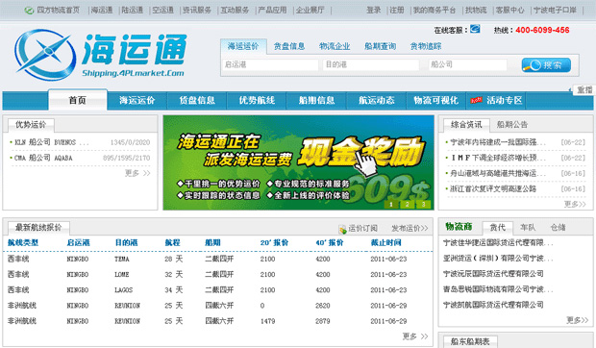Click the 运价订阅 subscription icon

click(x=342, y=229)
